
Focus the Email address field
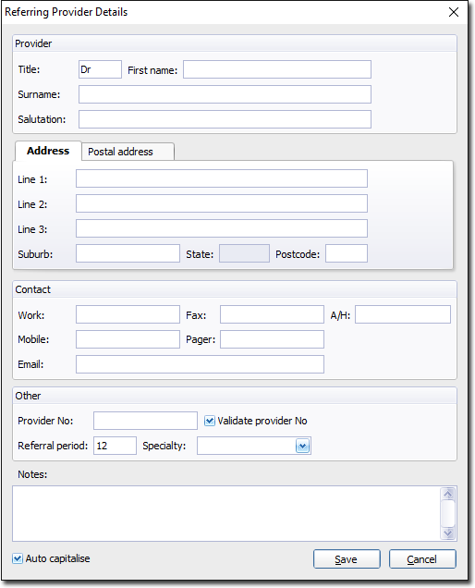[200, 364]
